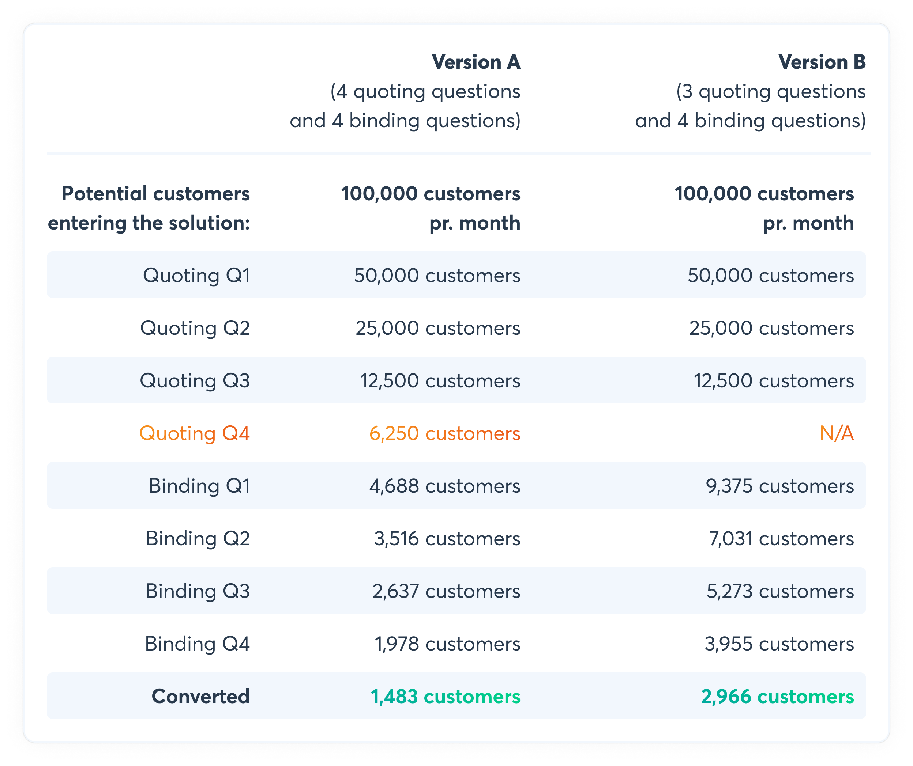Click the green '2,966 customers' value
The height and width of the screenshot is (766, 913).
pyautogui.click(x=777, y=696)
